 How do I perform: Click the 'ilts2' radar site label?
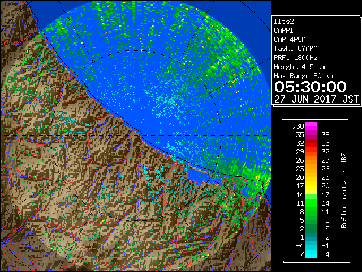pyautogui.click(x=284, y=22)
